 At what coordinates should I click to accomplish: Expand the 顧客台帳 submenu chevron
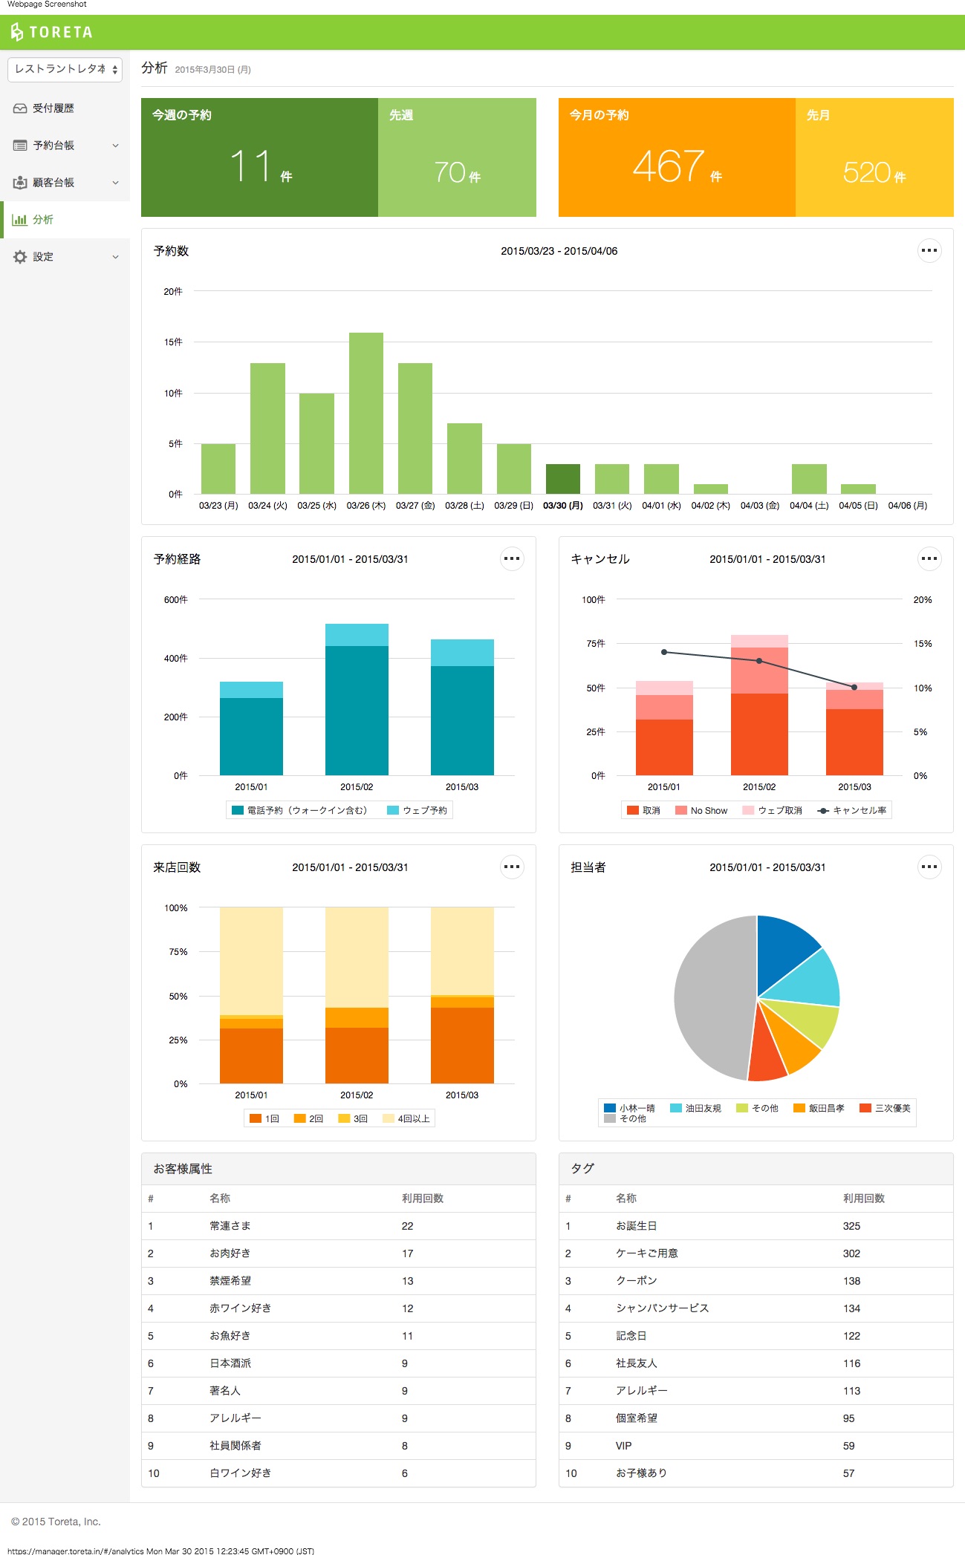click(x=115, y=183)
